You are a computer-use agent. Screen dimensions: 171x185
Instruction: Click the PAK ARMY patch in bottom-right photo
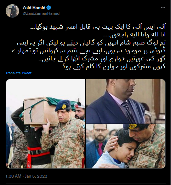pos(149,154)
